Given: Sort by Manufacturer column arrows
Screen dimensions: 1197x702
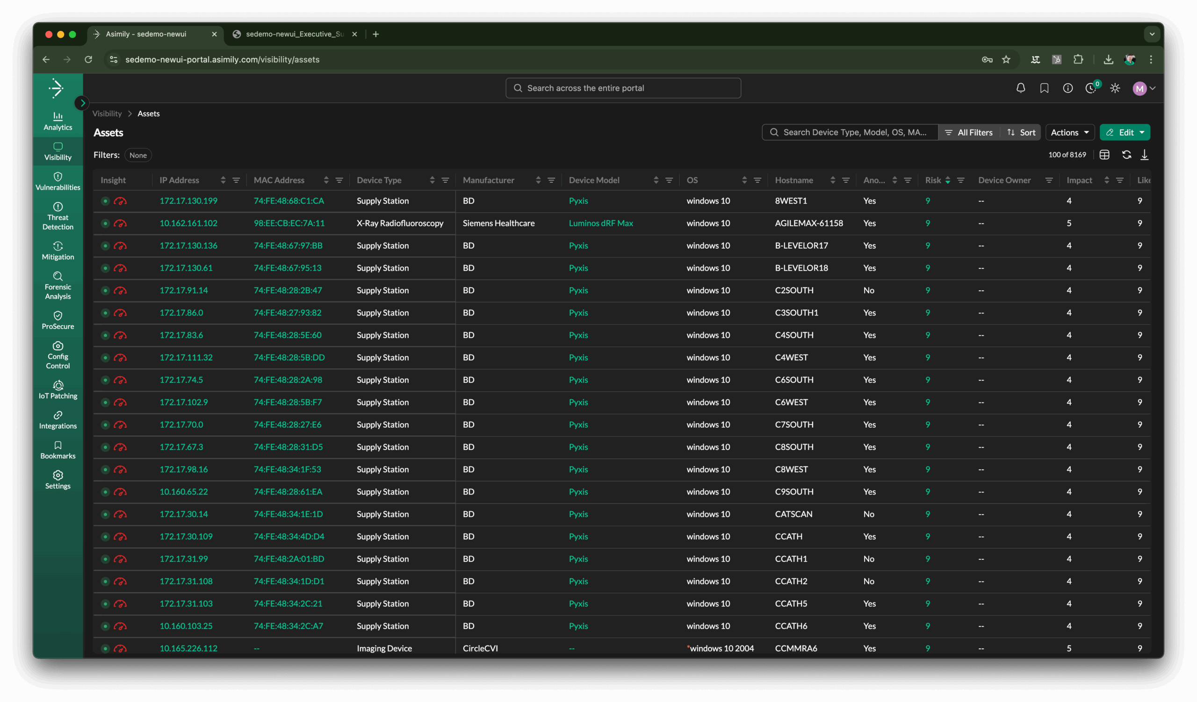Looking at the screenshot, I should point(538,180).
